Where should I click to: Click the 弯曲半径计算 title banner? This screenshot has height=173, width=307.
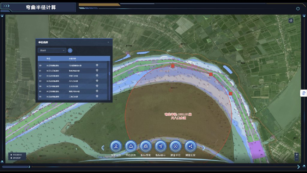pos(41,7)
